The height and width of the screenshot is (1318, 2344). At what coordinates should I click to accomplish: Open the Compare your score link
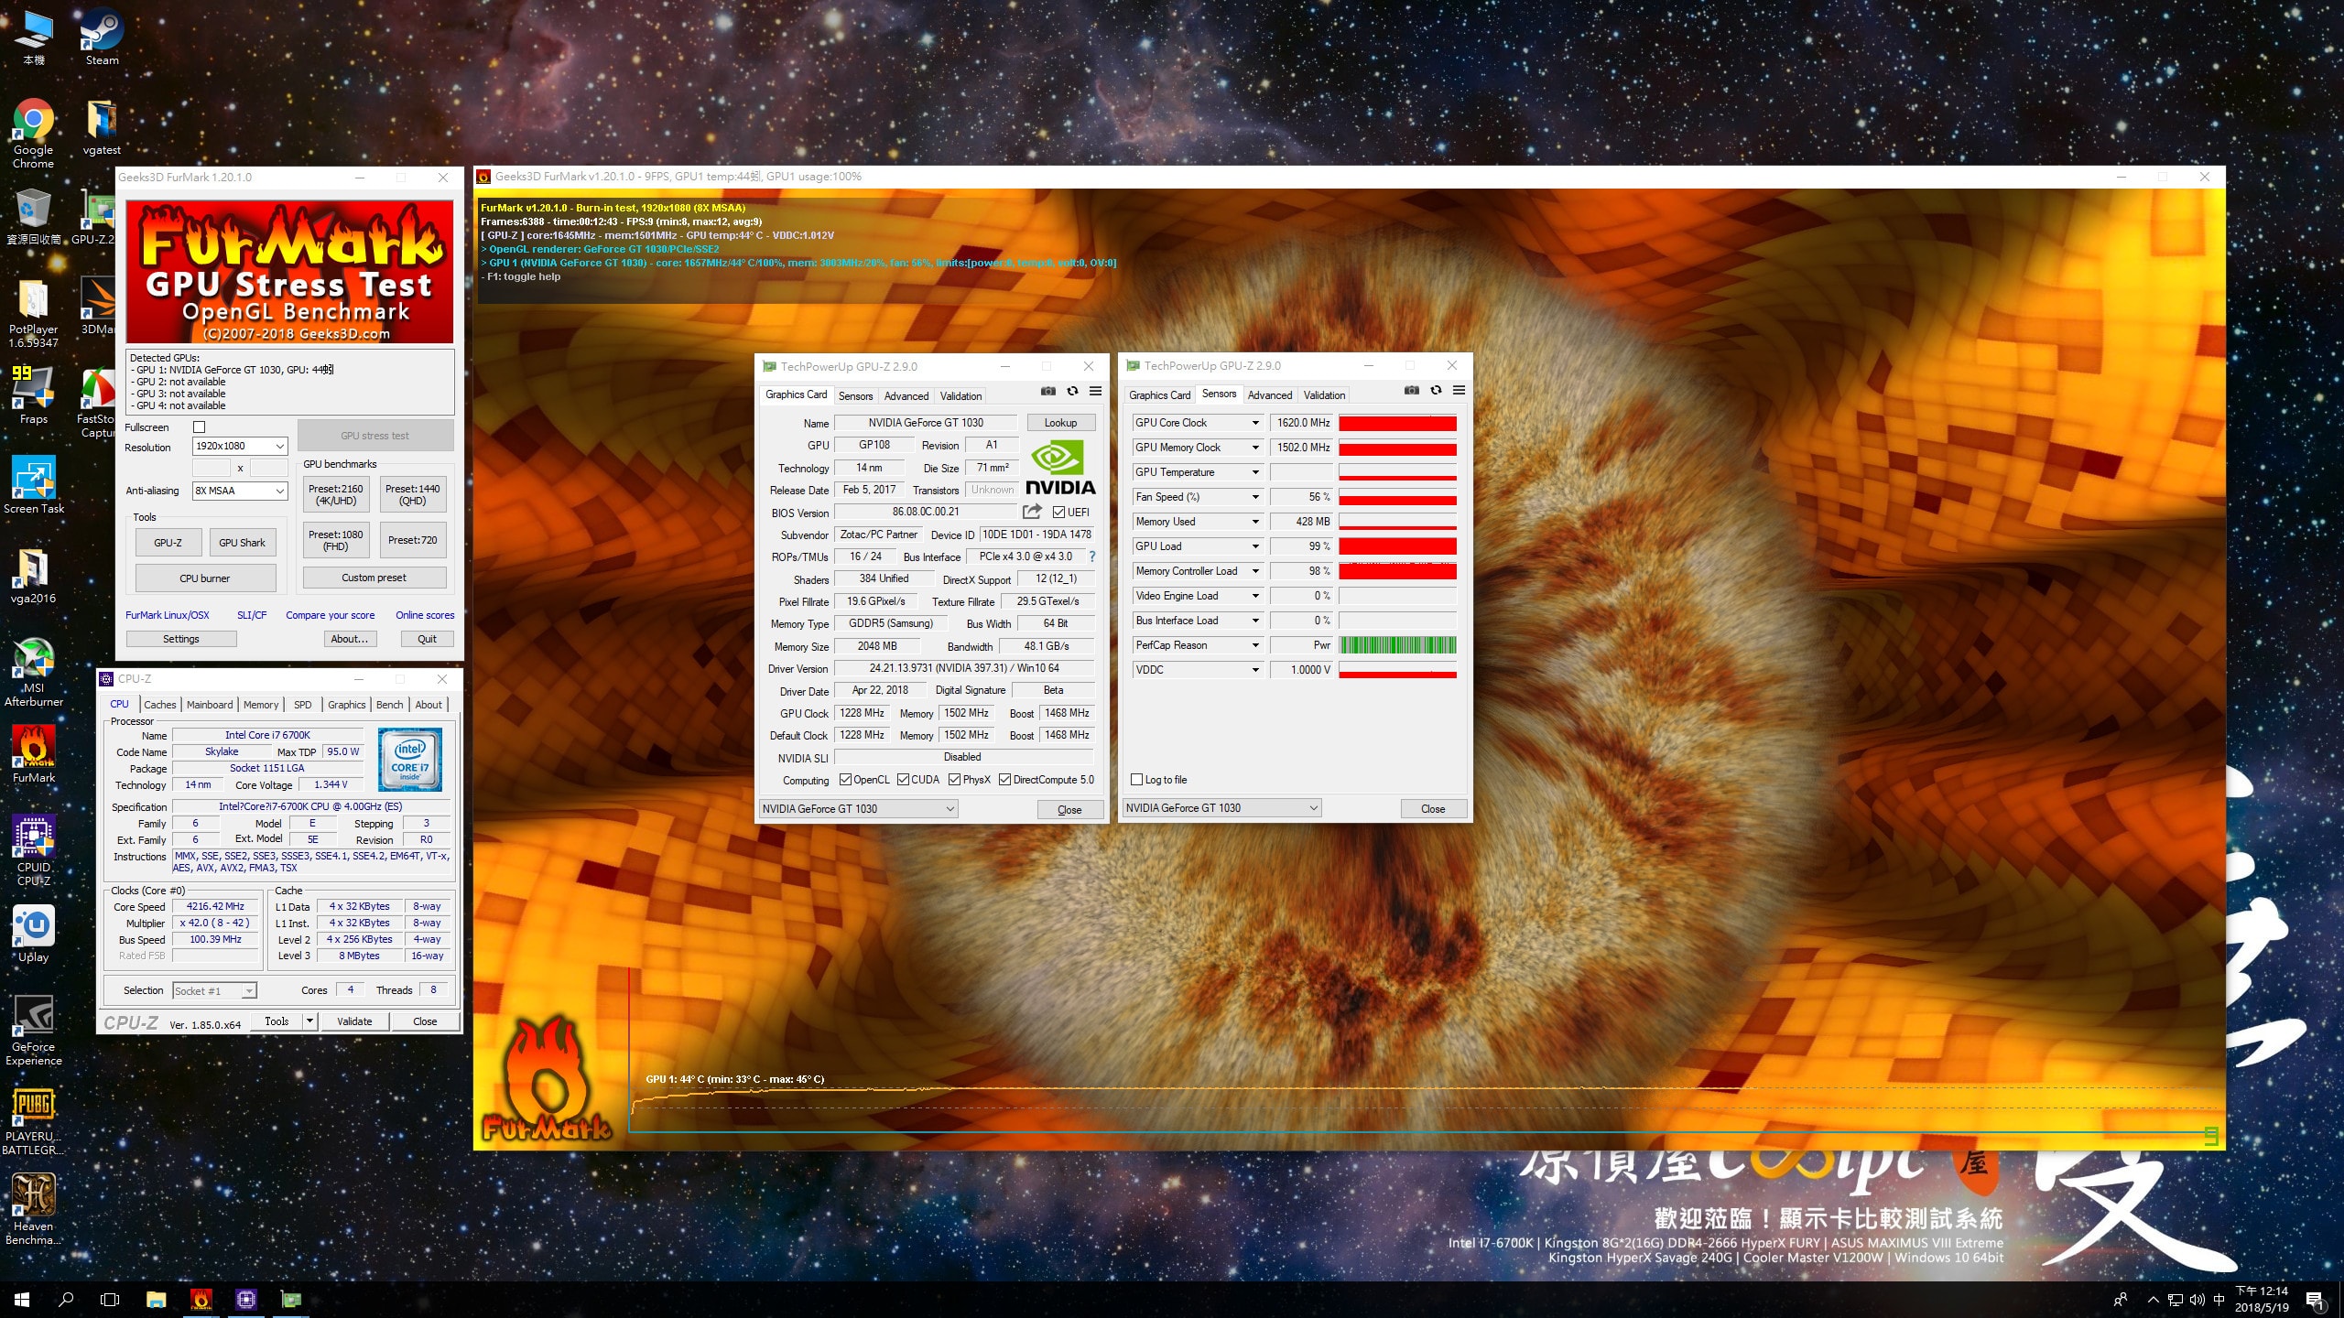click(x=330, y=615)
